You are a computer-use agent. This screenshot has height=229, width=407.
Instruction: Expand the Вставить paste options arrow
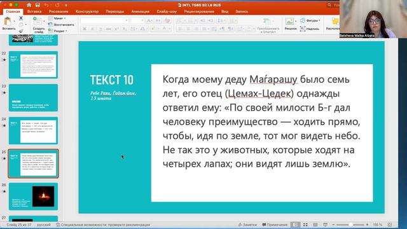[x=14, y=21]
